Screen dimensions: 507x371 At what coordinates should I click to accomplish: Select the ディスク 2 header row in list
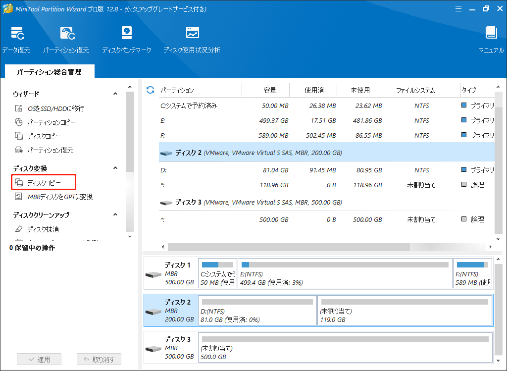(x=327, y=153)
